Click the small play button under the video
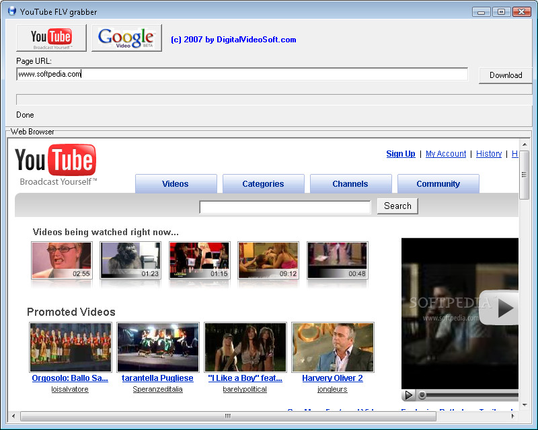The height and width of the screenshot is (430, 538). click(x=408, y=395)
